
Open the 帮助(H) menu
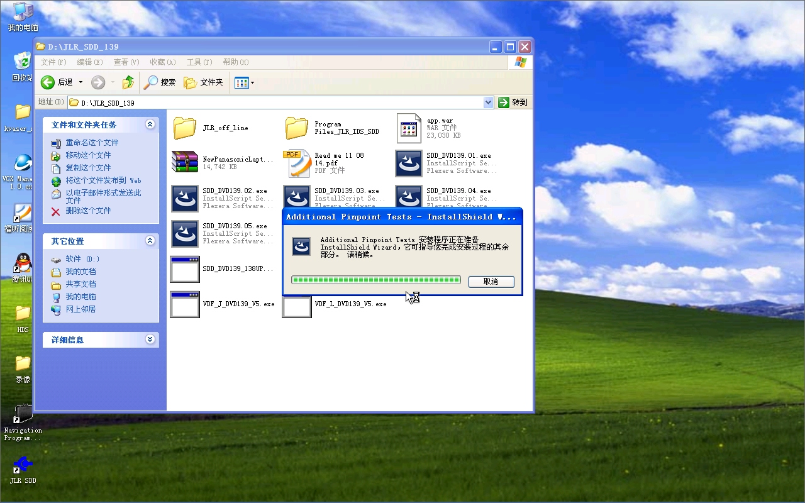[x=236, y=62]
